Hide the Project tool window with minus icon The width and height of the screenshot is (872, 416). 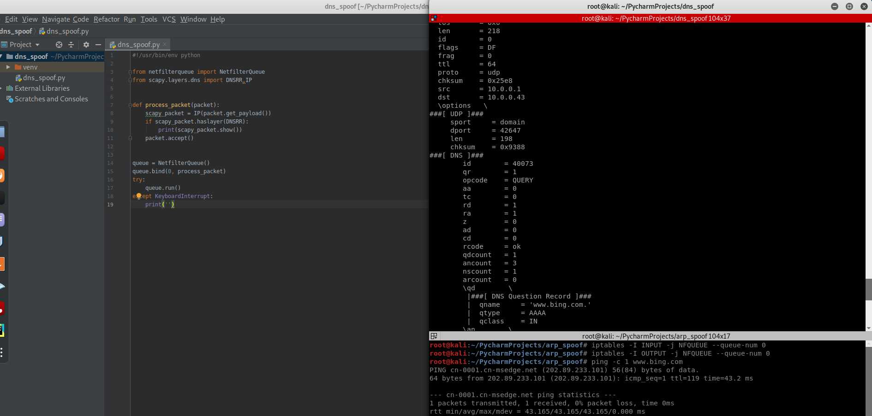pyautogui.click(x=98, y=45)
